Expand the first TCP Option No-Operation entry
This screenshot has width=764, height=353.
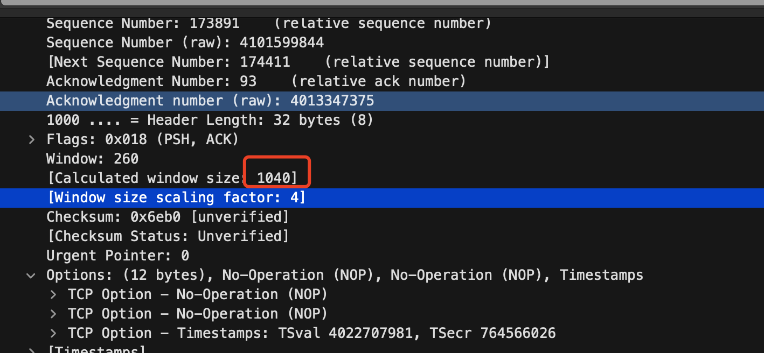(52, 294)
